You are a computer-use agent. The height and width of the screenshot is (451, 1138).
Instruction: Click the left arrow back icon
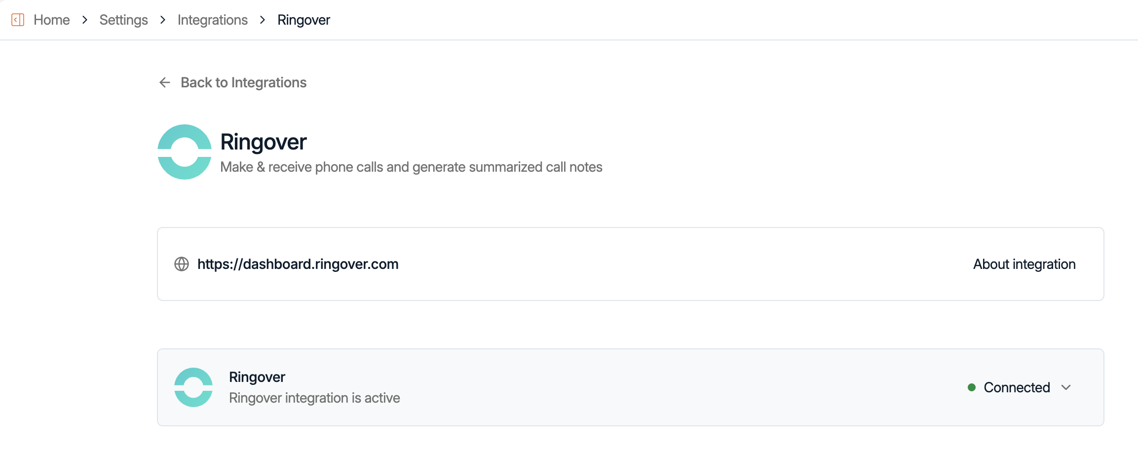[x=165, y=82]
